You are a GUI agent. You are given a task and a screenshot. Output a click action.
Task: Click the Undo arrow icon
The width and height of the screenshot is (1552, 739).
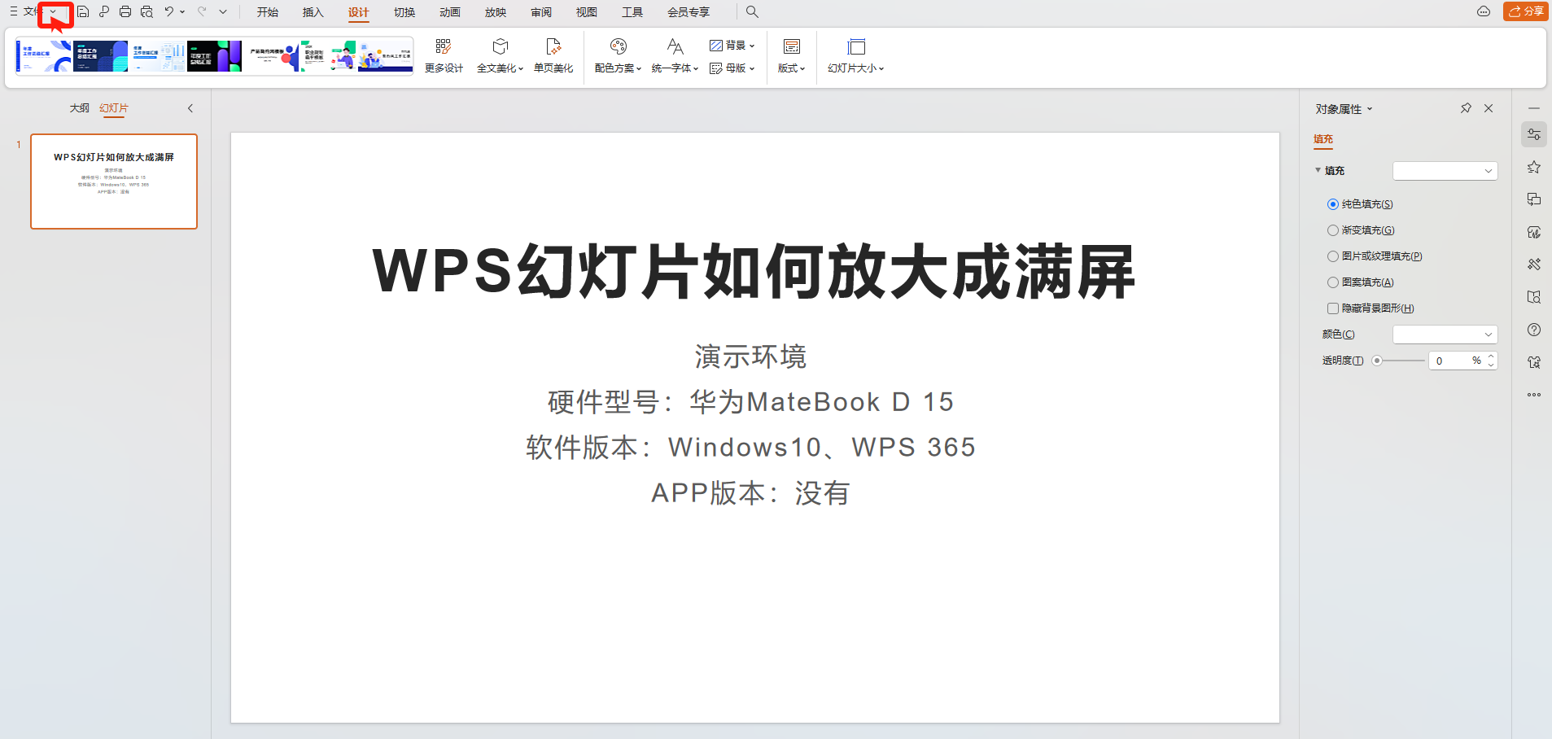point(167,11)
